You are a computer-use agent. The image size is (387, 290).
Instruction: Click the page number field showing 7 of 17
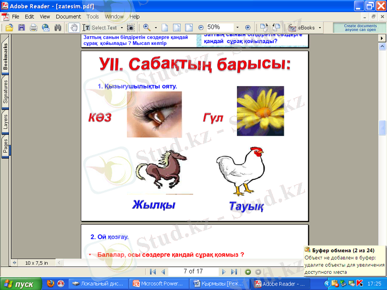click(193, 272)
